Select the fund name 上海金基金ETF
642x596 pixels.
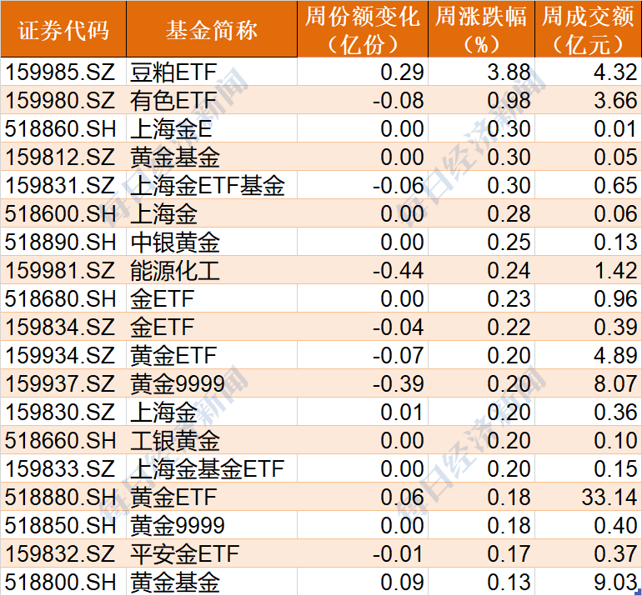(x=212, y=468)
